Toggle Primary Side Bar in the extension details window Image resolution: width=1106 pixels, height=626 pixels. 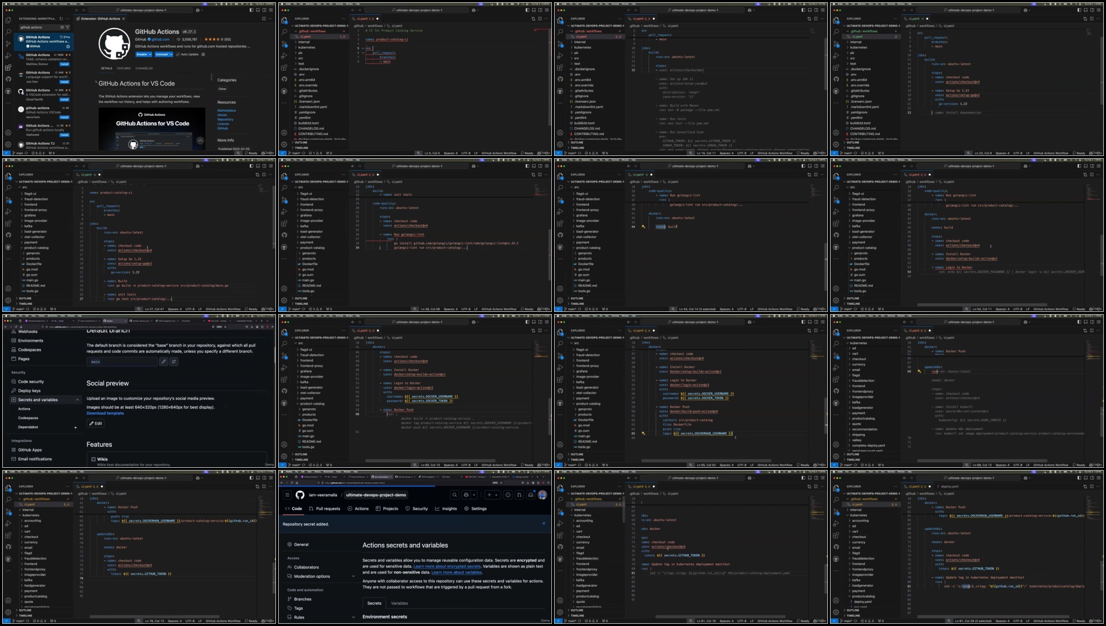[x=251, y=10]
